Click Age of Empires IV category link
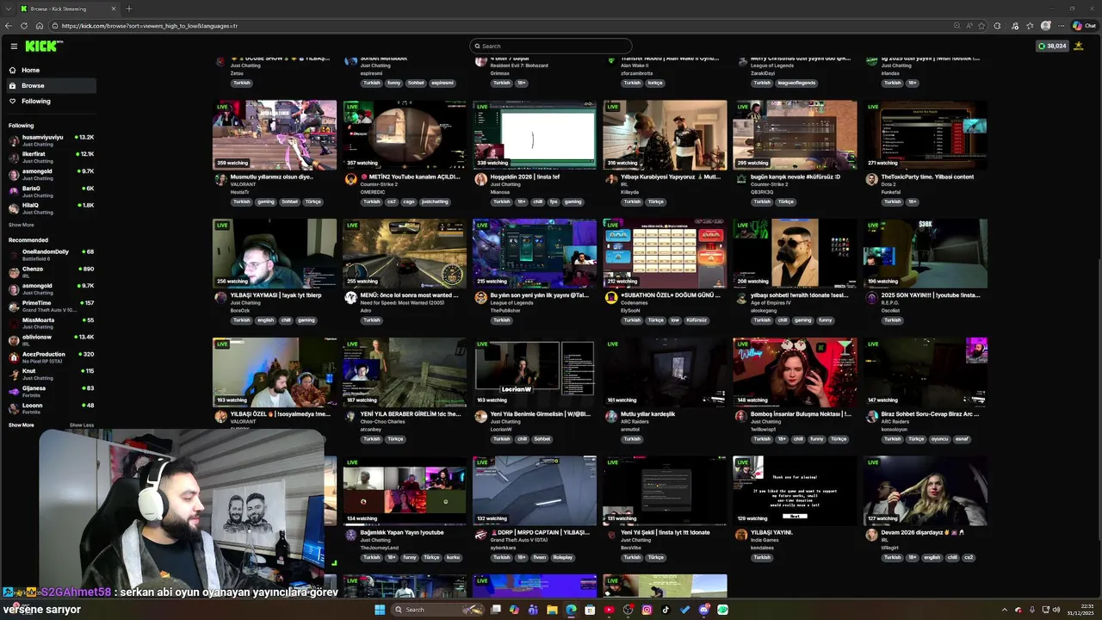This screenshot has height=620, width=1102. pyautogui.click(x=772, y=303)
